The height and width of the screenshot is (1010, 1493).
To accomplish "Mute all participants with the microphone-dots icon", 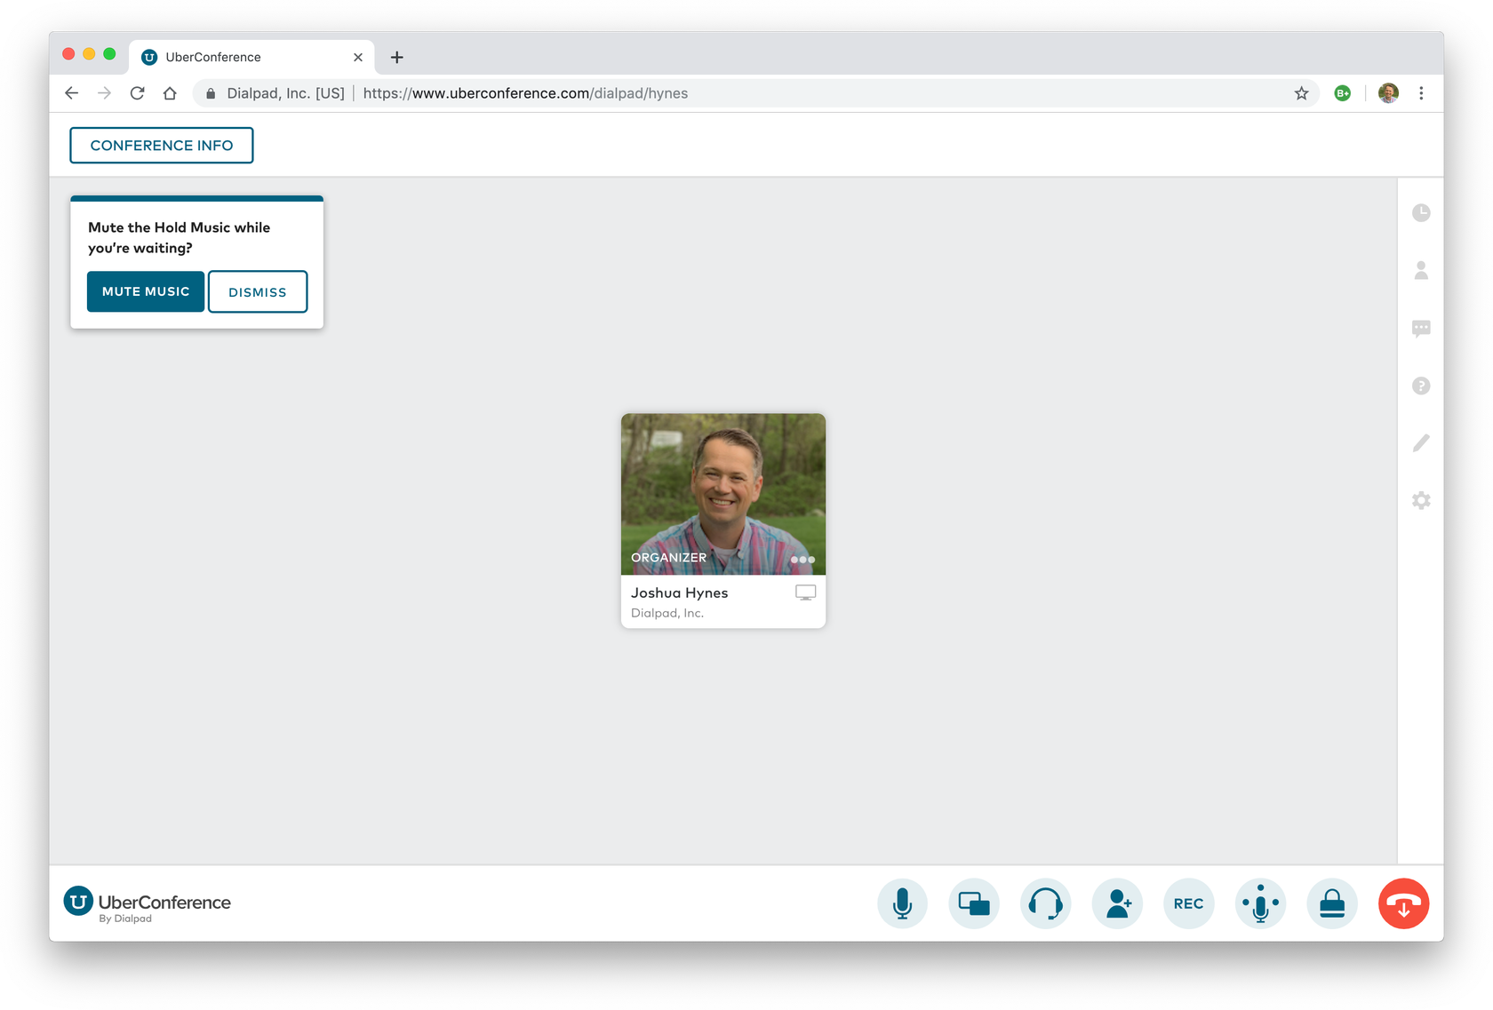I will pos(1260,903).
